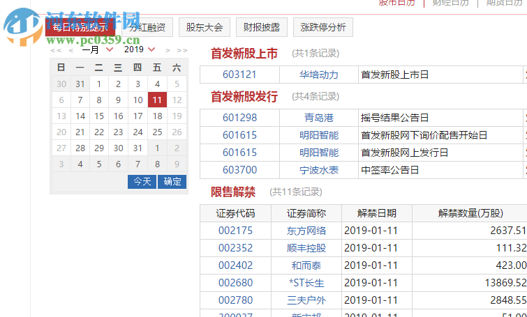527x317 pixels.
Task: Open stock code 603121 link
Action: [x=239, y=75]
